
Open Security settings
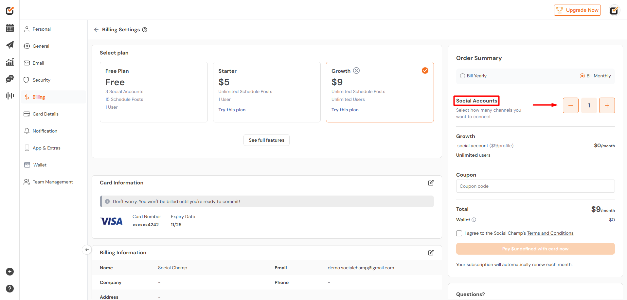(x=53, y=80)
